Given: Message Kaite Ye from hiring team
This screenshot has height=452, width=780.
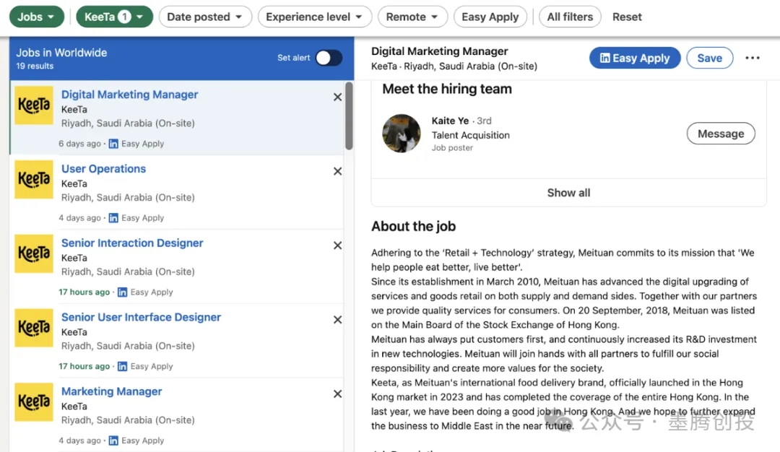Looking at the screenshot, I should click(x=720, y=134).
